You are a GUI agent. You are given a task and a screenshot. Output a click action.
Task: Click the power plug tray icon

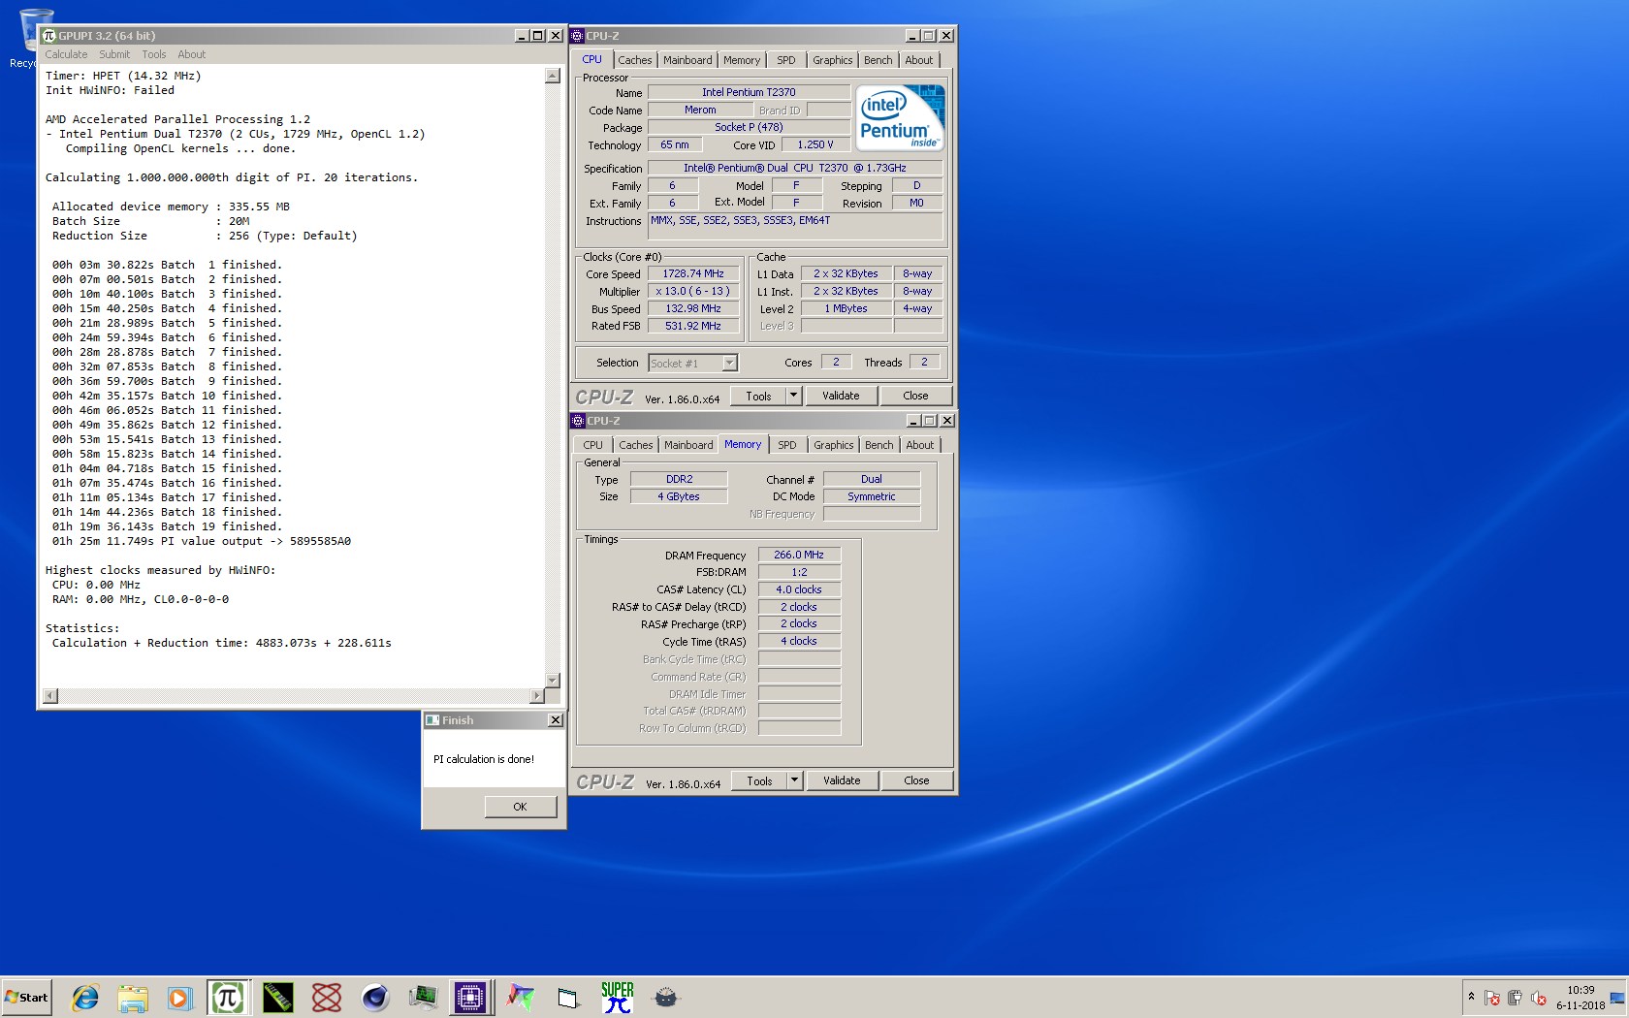click(1516, 998)
